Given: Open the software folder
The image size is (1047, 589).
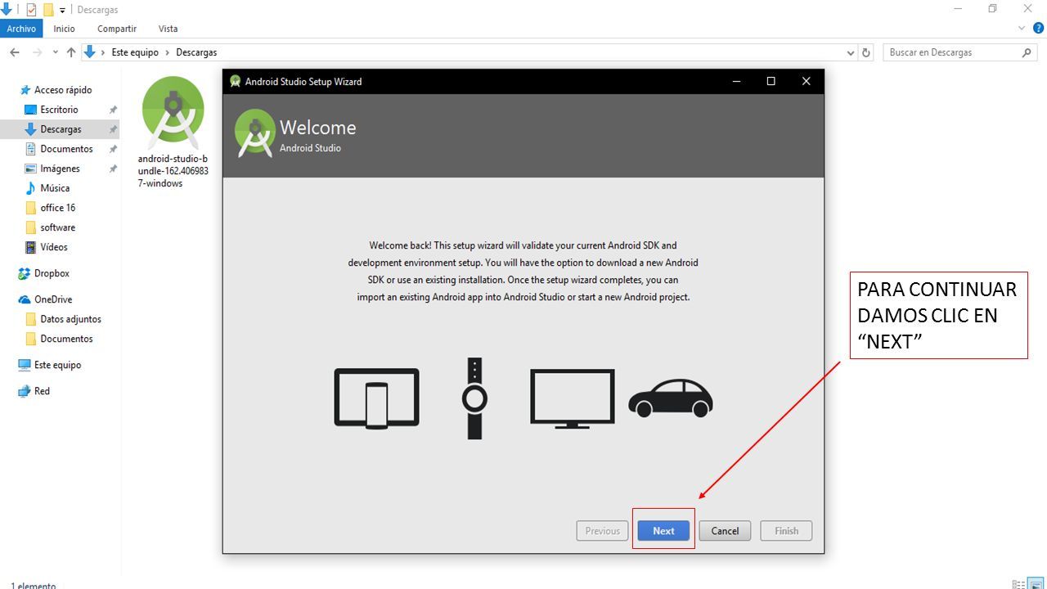Looking at the screenshot, I should pos(57,227).
